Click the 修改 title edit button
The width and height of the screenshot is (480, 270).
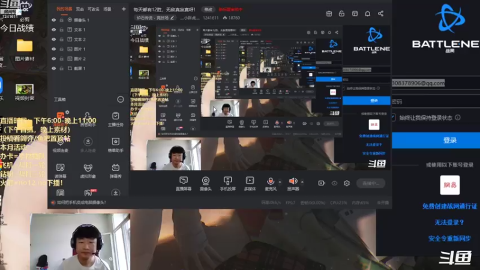(x=208, y=10)
